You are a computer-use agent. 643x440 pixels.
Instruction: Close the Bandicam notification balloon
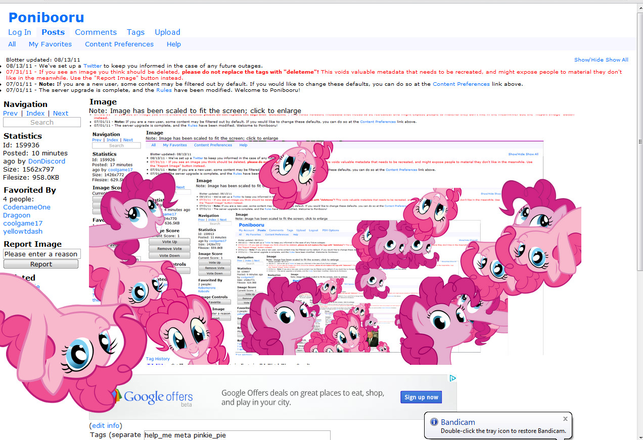point(565,419)
